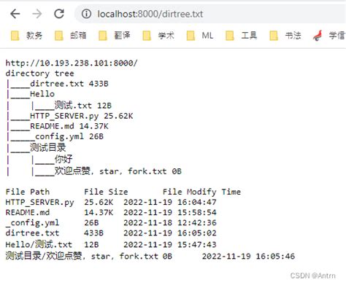
Task: Click 'HTTP_SERVER.py 25.62K' in the tree
Action: click(x=82, y=116)
